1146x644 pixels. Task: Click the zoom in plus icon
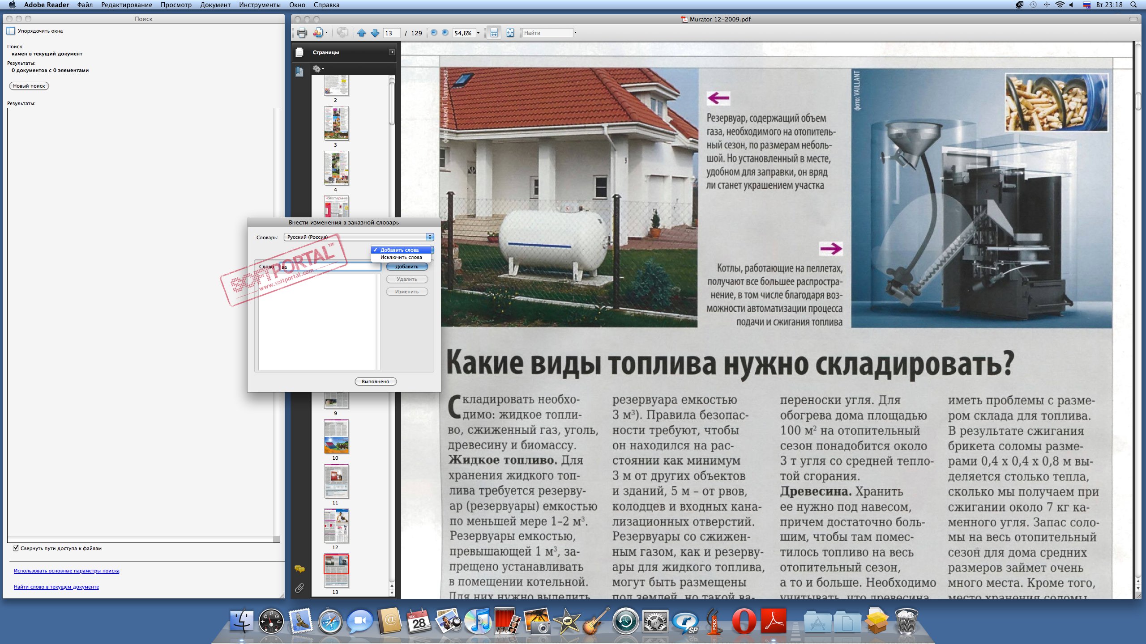445,33
